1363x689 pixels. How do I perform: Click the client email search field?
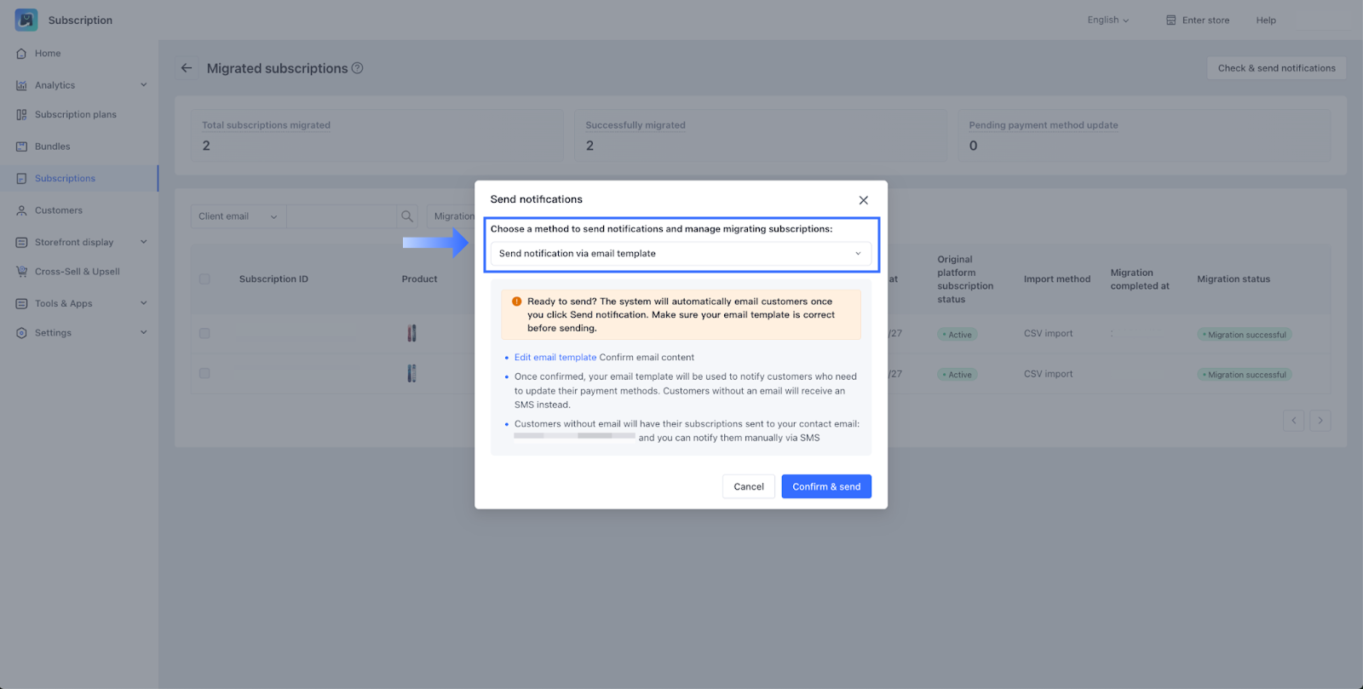(341, 216)
